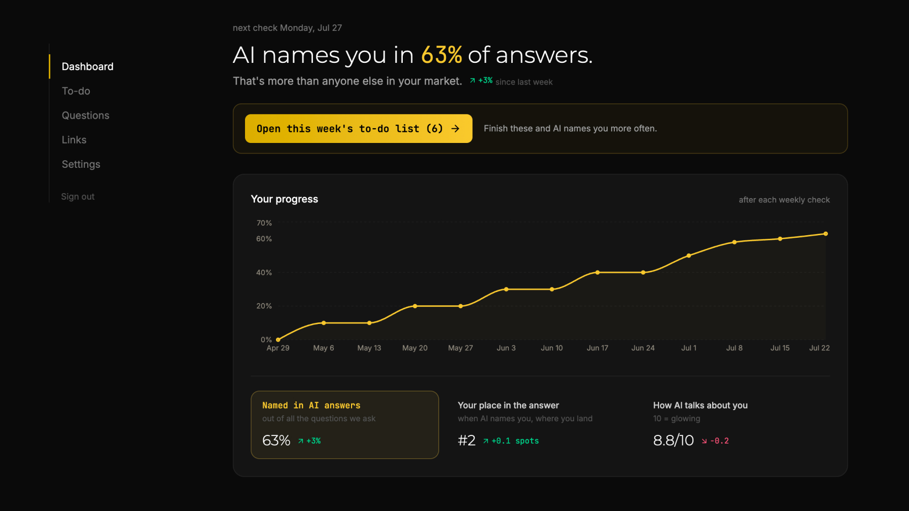Select the Your place in the answer metric
The height and width of the screenshot is (511, 909).
tap(540, 424)
